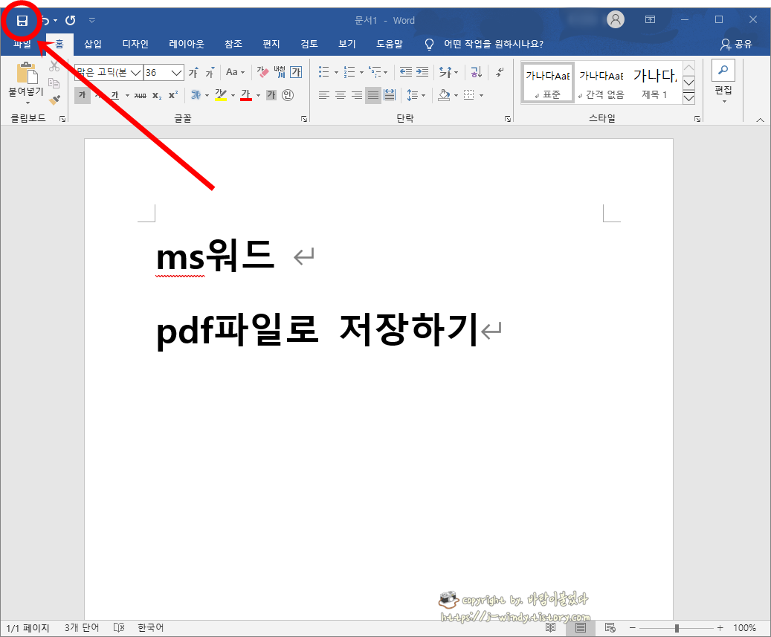The width and height of the screenshot is (771, 637).
Task: Apply the 간격 없음 style
Action: [x=601, y=83]
